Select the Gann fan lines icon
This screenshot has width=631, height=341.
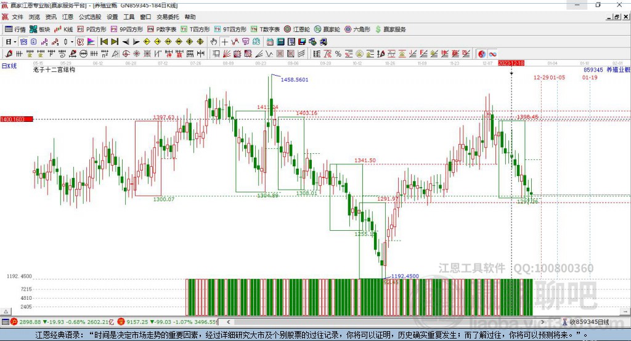tap(227, 54)
